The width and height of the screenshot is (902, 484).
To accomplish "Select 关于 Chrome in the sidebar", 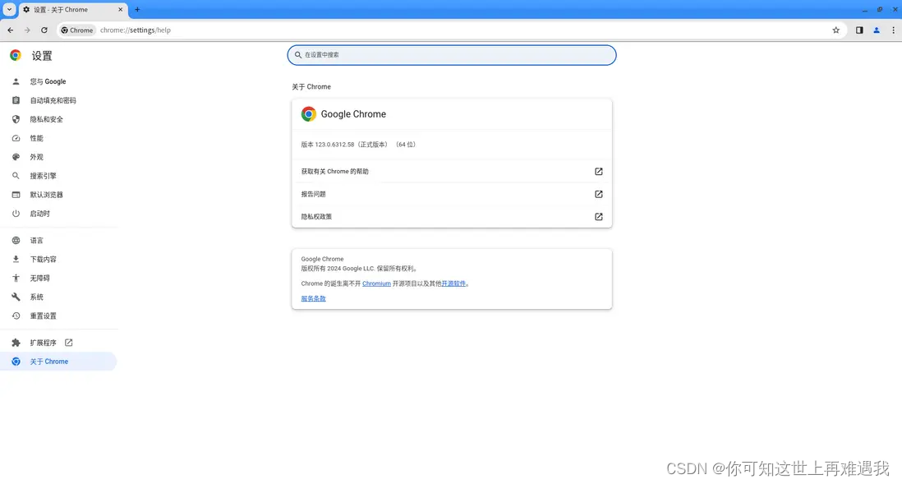I will click(x=58, y=362).
